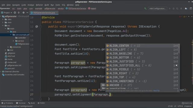Click Project tree horizontal scrollbar

12,100
